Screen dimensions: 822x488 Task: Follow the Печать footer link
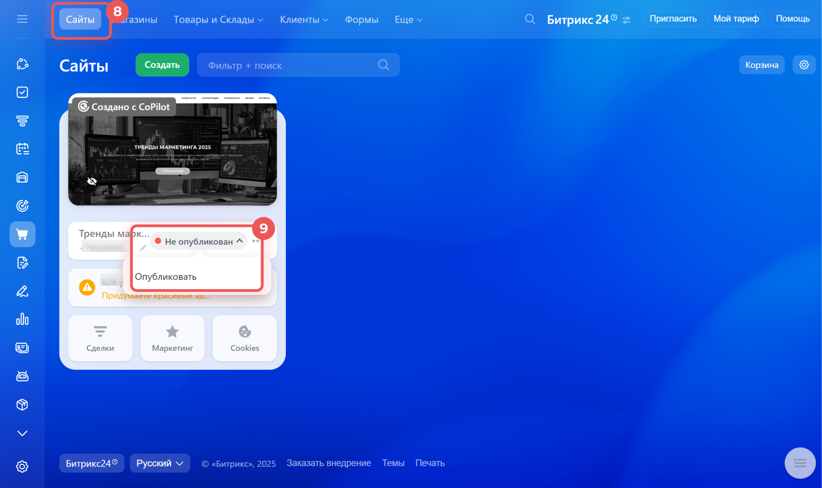tap(430, 463)
